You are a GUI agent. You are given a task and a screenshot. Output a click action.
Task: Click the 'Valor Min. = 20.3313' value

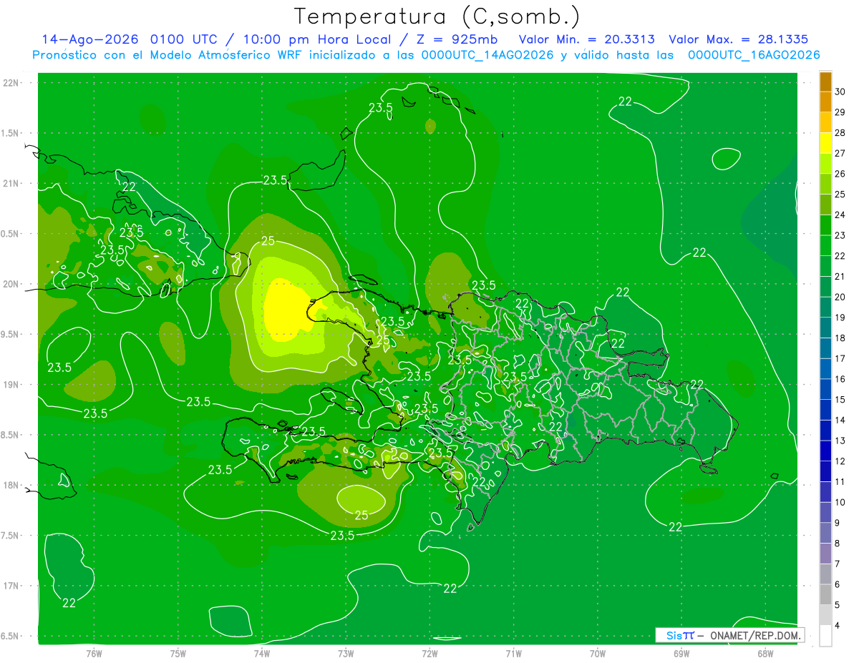[x=587, y=39]
